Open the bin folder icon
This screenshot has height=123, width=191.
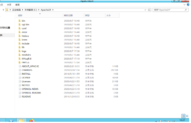pyautogui.click(x=20, y=21)
